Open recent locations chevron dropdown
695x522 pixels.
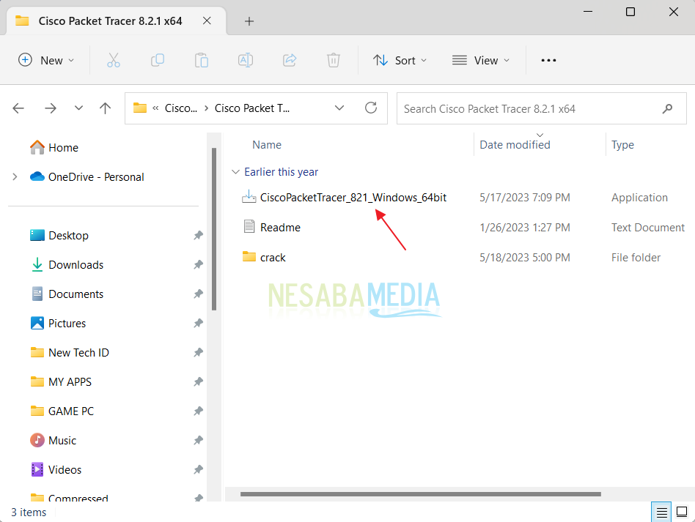[78, 108]
